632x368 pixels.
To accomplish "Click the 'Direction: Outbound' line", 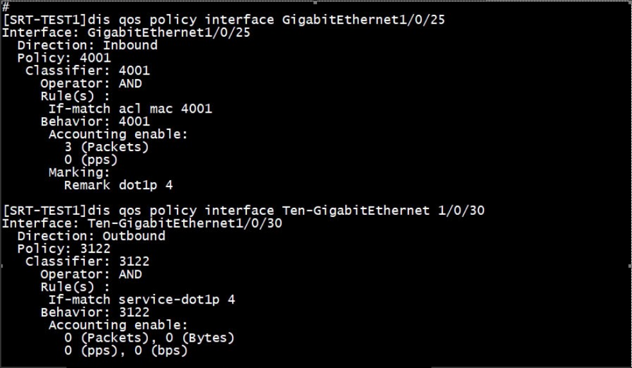I will tap(91, 235).
